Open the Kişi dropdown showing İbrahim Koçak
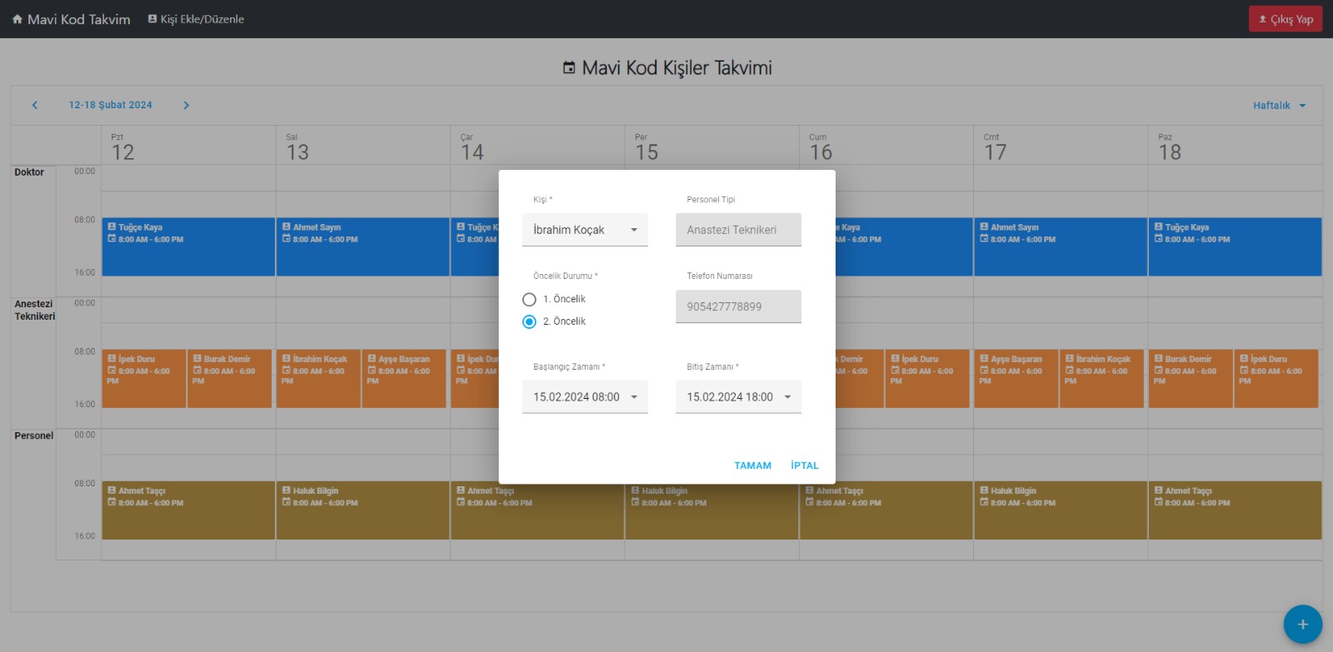The width and height of the screenshot is (1333, 652). [585, 230]
